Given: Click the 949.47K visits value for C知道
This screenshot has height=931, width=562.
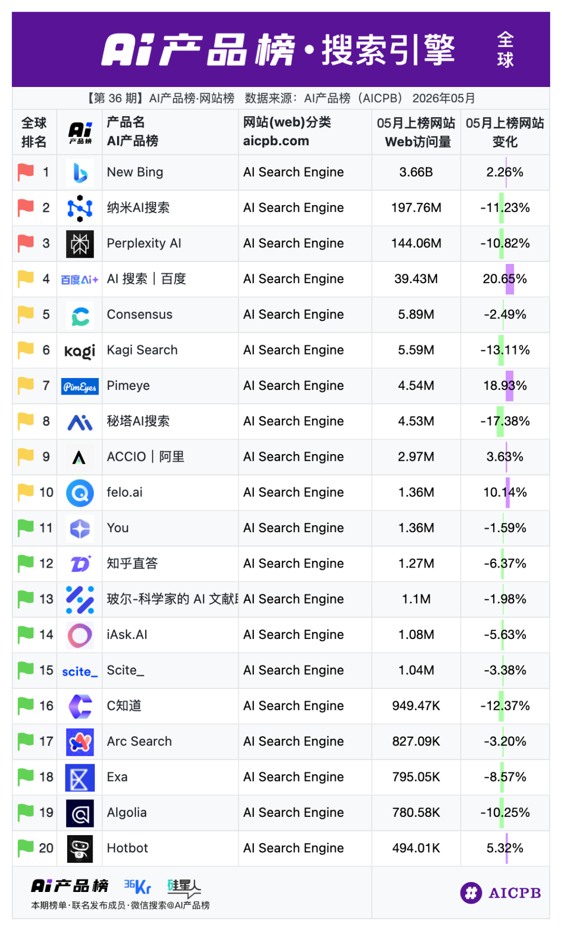Looking at the screenshot, I should coord(416,706).
